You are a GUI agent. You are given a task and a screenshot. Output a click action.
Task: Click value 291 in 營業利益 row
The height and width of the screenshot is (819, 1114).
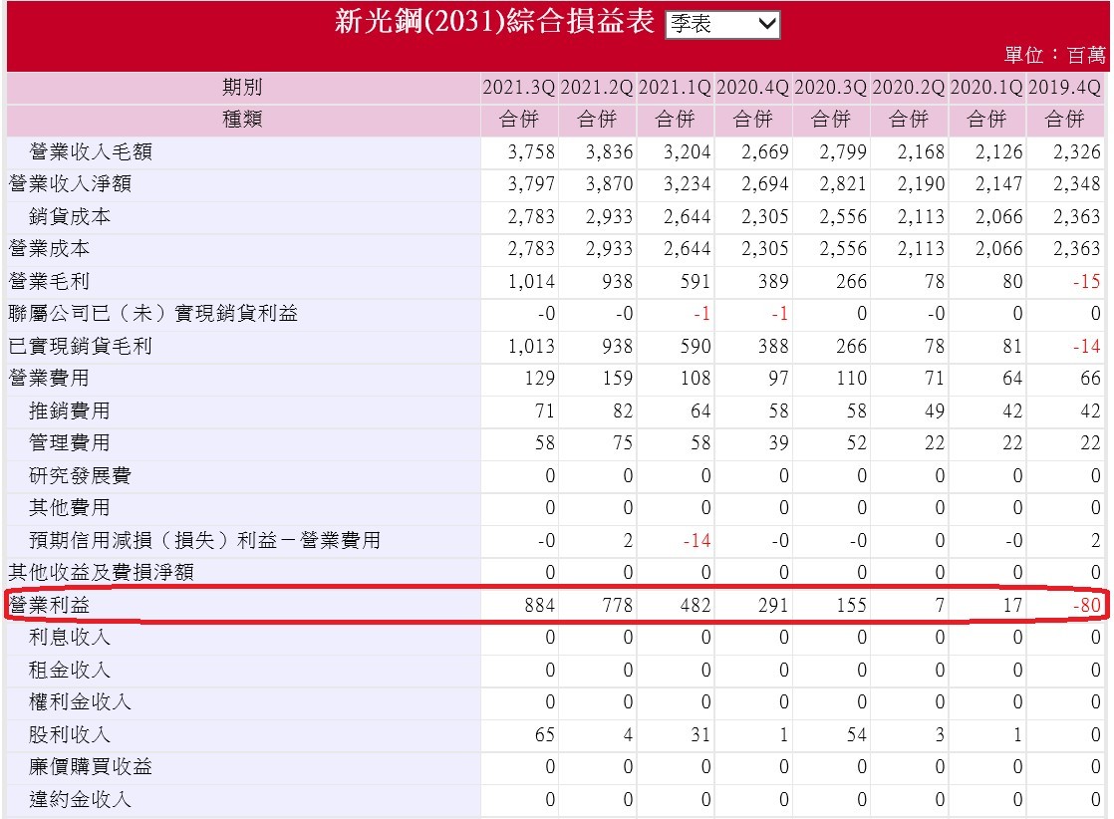(773, 605)
